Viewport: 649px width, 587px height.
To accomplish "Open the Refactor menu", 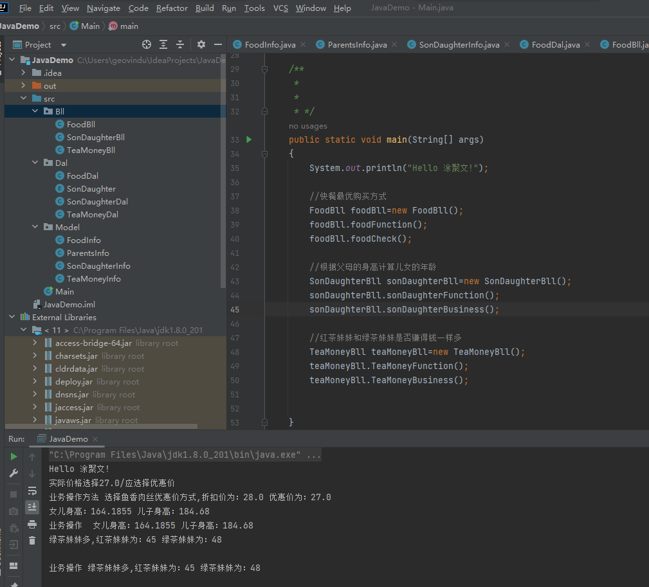I will 172,8.
